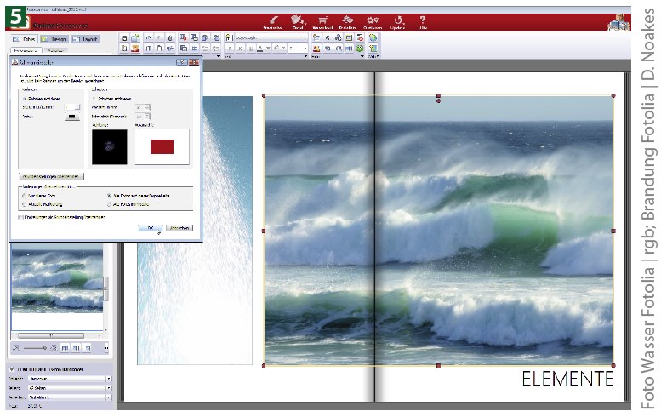Click the black shadow direction picker box
This screenshot has width=661, height=417.
(x=110, y=146)
